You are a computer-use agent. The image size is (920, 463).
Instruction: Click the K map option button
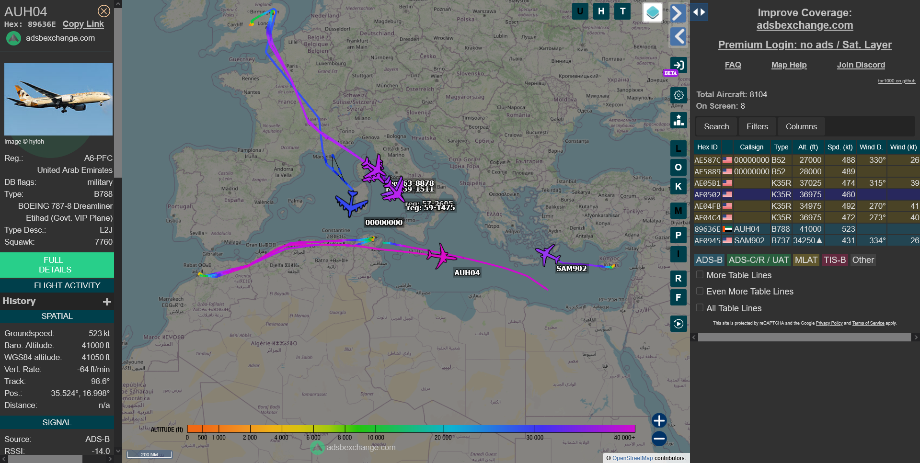click(678, 186)
